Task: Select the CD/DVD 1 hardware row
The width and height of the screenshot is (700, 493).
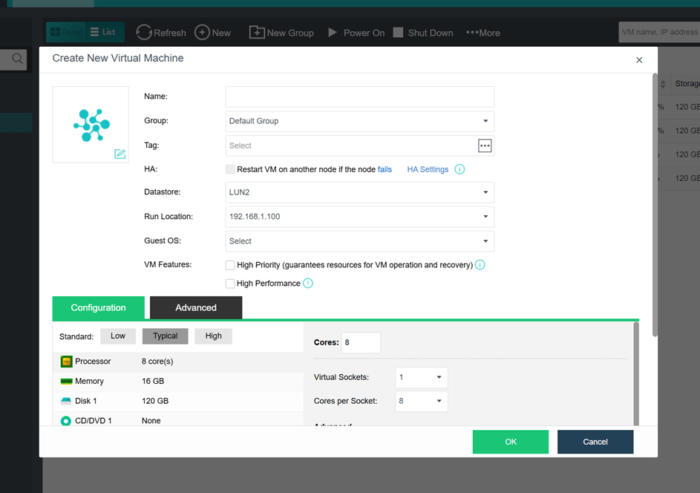Action: (x=178, y=420)
